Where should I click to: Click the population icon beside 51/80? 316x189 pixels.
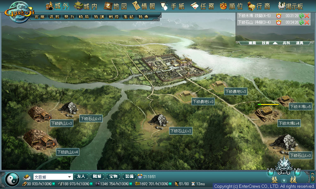(x=177, y=184)
